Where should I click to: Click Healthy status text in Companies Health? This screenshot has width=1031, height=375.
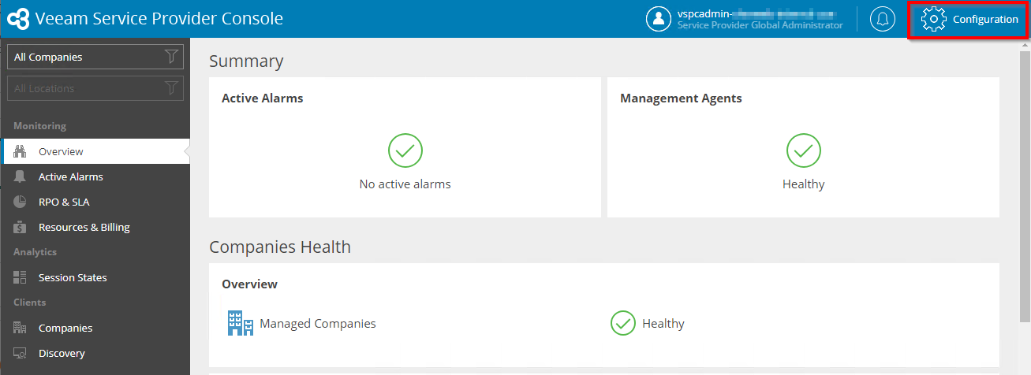pyautogui.click(x=663, y=323)
